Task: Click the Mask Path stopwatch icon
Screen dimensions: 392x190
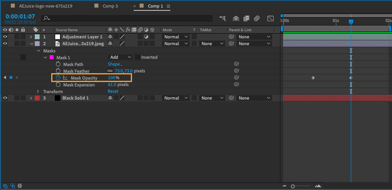Action: click(x=58, y=64)
